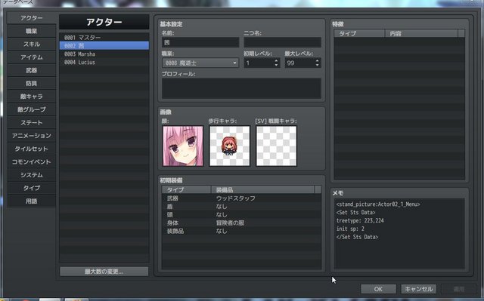484x301 pixels.
Task: Open the タイプ tab
Action: tap(32, 188)
